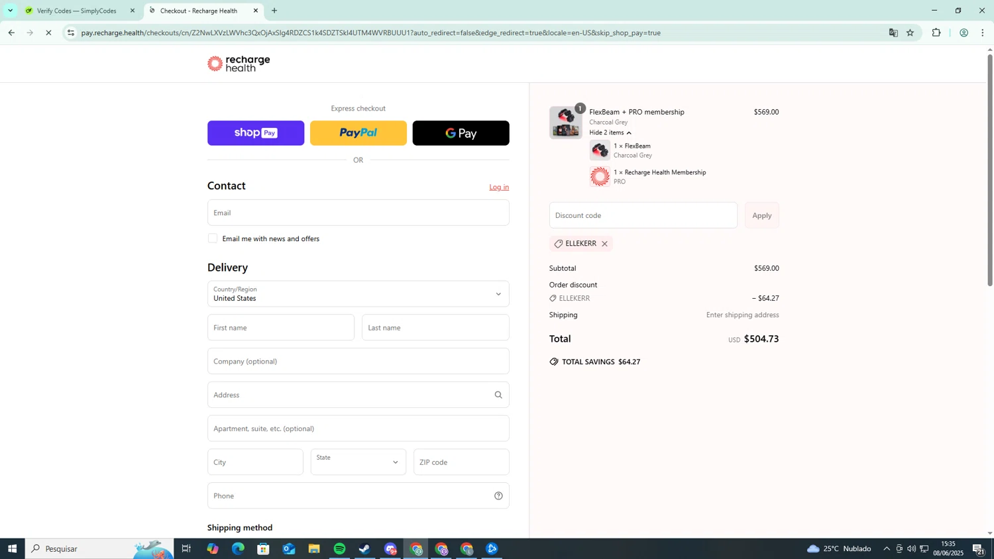Open Spotify from taskbar
Viewport: 994px width, 559px height.
pyautogui.click(x=340, y=549)
